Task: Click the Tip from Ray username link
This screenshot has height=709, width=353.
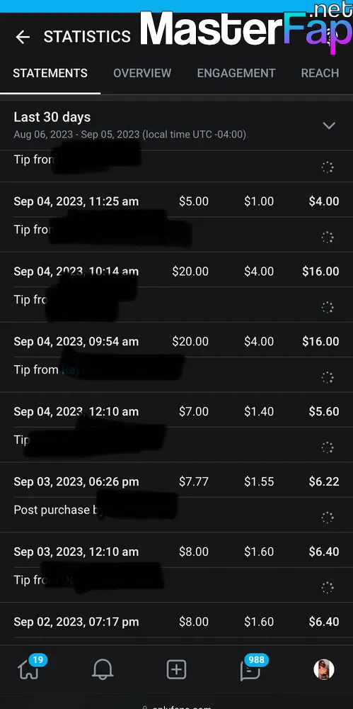Action: [x=71, y=370]
